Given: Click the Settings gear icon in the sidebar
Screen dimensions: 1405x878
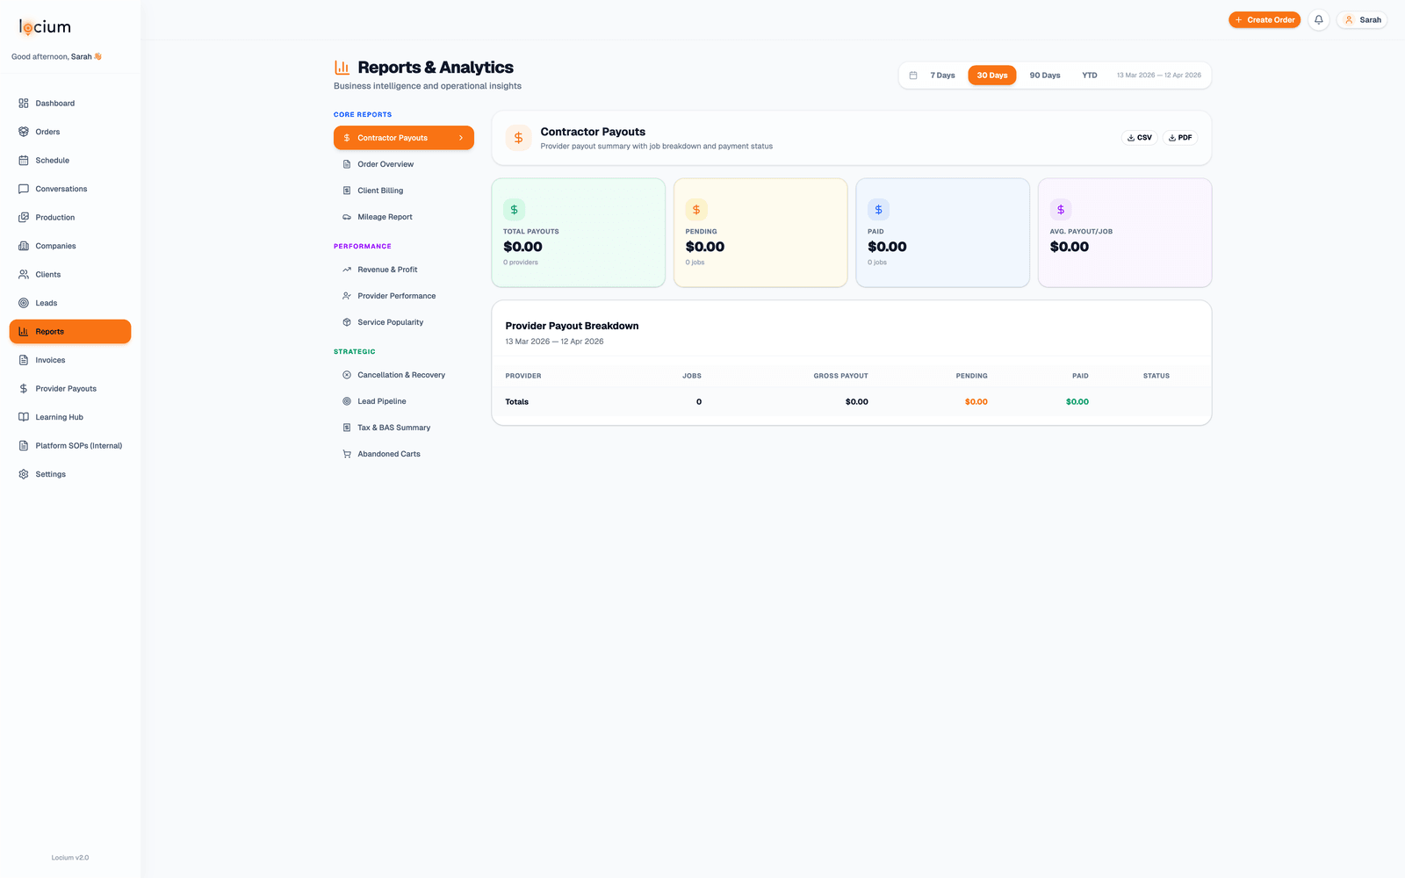Looking at the screenshot, I should click(x=24, y=474).
